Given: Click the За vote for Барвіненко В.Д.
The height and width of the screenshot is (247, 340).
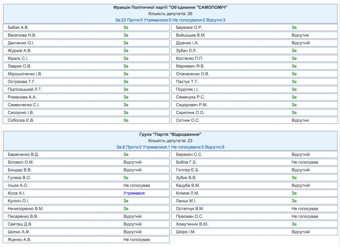Looking at the screenshot, I should coord(126,154).
